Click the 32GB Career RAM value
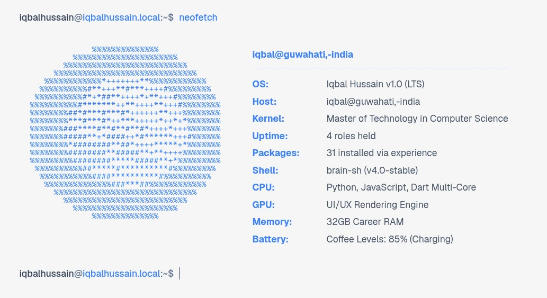The height and width of the screenshot is (298, 547). point(365,222)
